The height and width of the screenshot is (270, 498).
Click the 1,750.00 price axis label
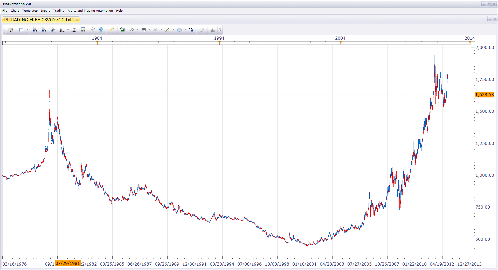coord(485,79)
